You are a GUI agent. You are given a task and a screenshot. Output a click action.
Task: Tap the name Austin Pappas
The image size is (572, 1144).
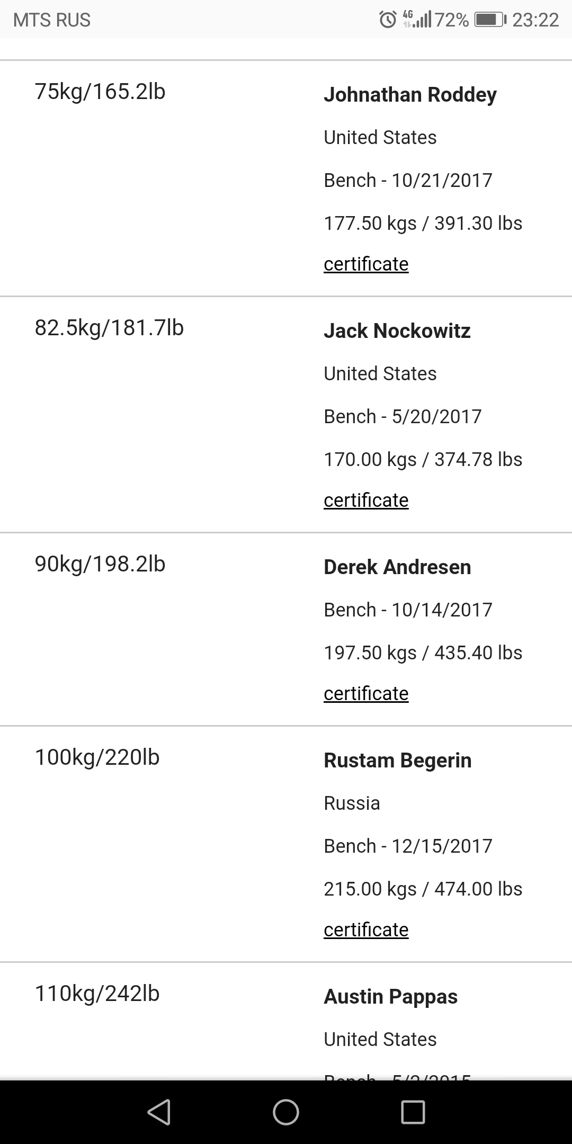390,997
